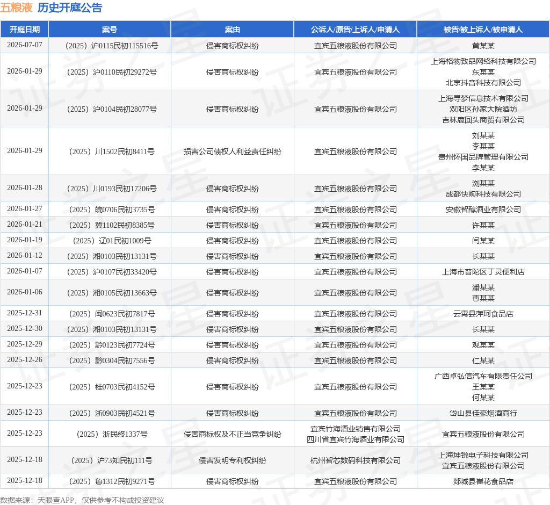Click defendant 闫某某
550x505 pixels.
point(483,241)
